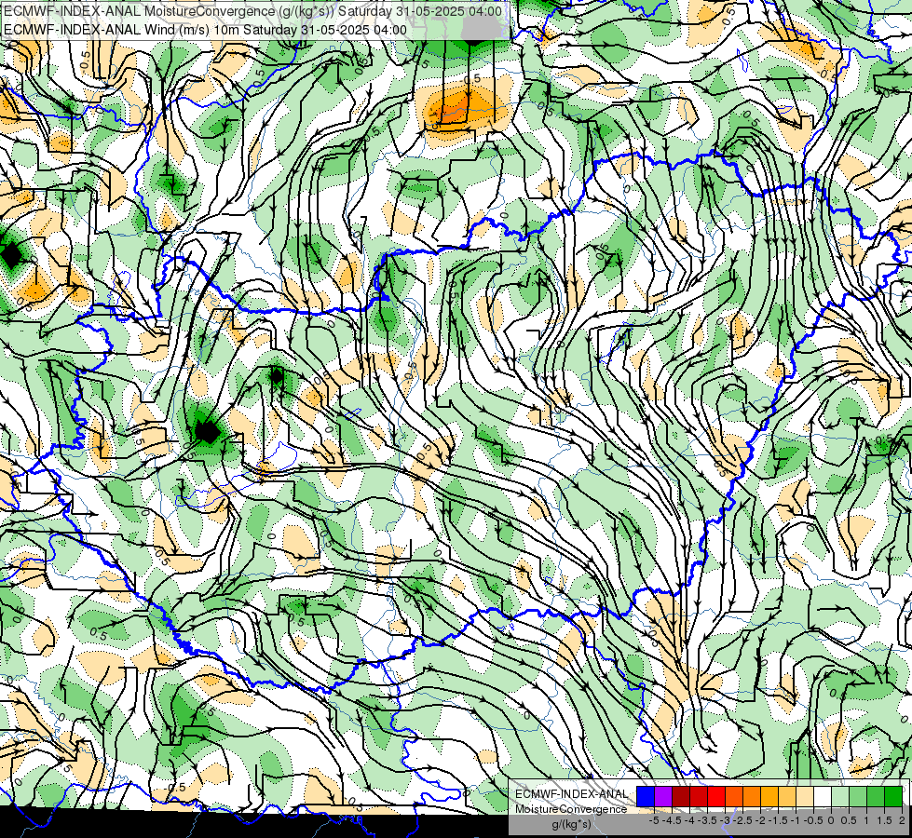The height and width of the screenshot is (838, 912).
Task: Pick bright red swatch between -3.5 and -3
Action: pyautogui.click(x=716, y=796)
